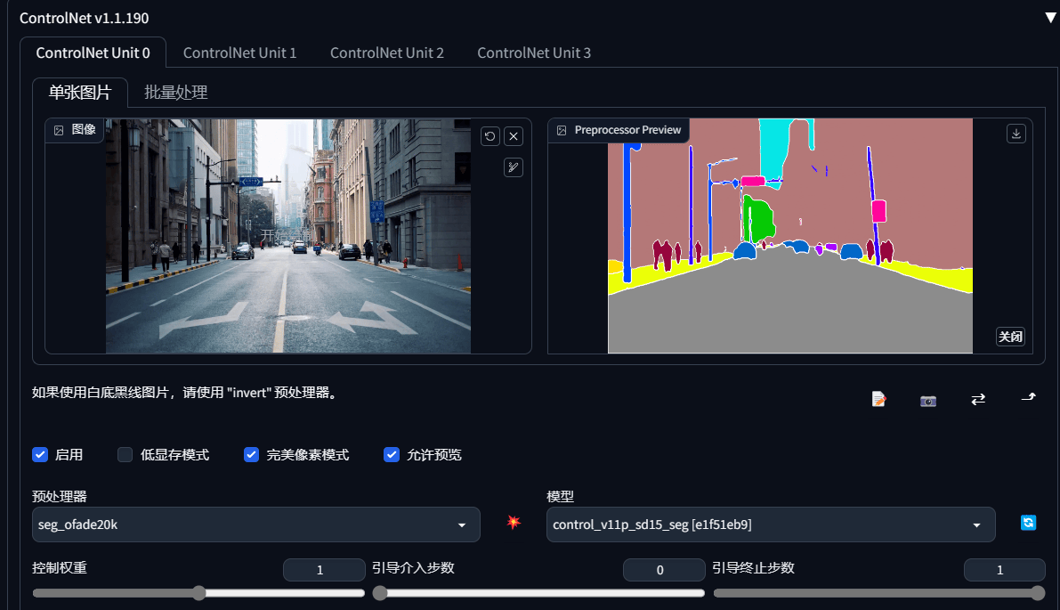Click the 关闭 button on preview
Screen dimensions: 1060x610
[x=1011, y=336]
